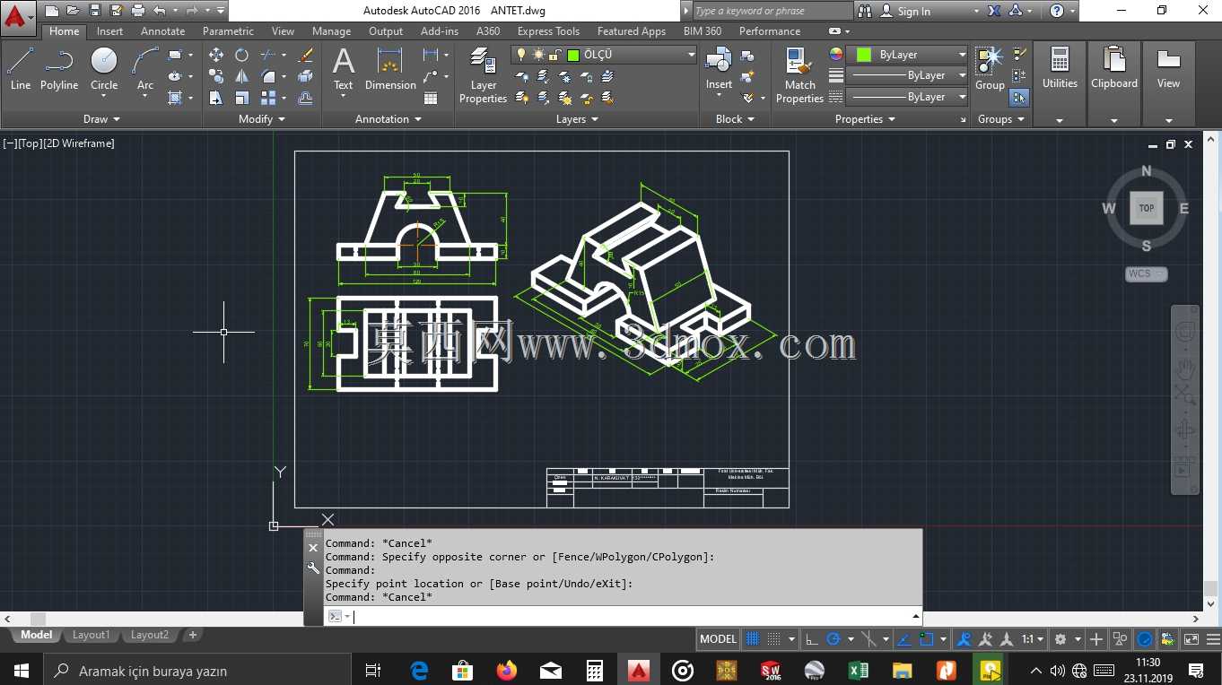1222x685 pixels.
Task: Open the Parametric ribbon tab
Action: click(x=228, y=31)
